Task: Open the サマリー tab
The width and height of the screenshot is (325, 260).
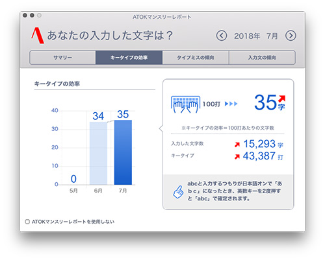Action: point(62,58)
